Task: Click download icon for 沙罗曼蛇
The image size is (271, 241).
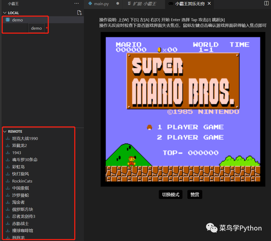Action: click(8, 195)
